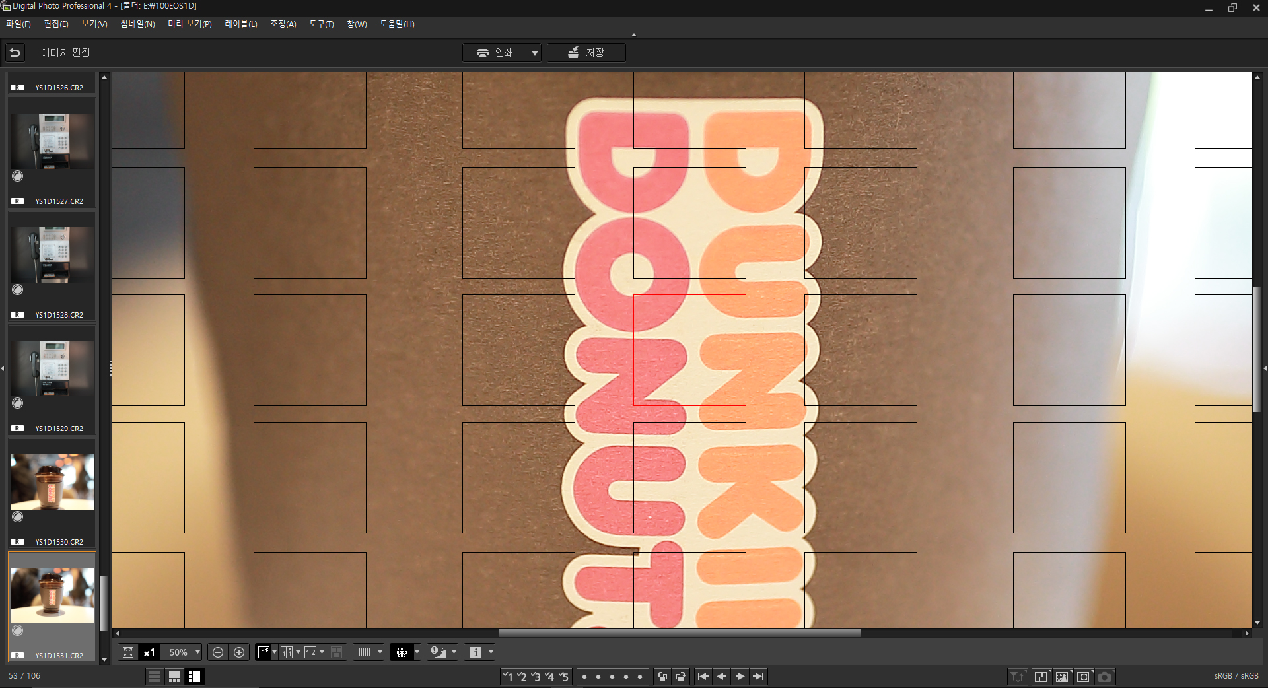Click the horizontal scrollbar under the preview
The width and height of the screenshot is (1268, 688).
point(680,633)
